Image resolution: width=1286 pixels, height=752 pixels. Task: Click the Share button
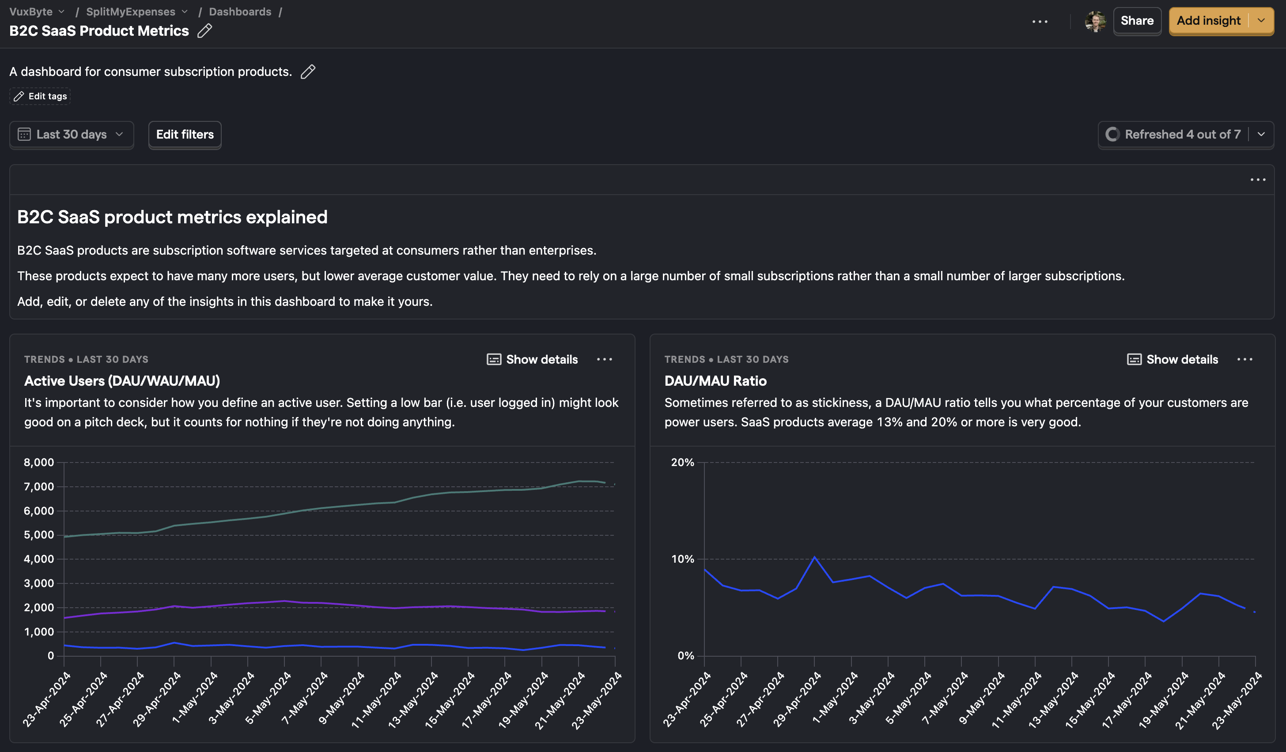click(1137, 21)
